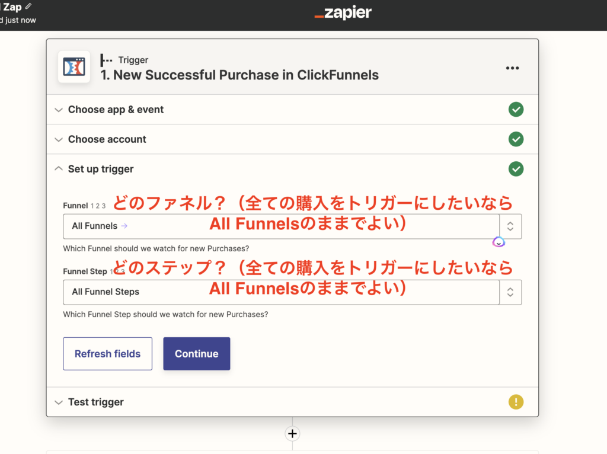Click the Funnel Step field label
Screen dimensions: 607x454
click(x=85, y=271)
